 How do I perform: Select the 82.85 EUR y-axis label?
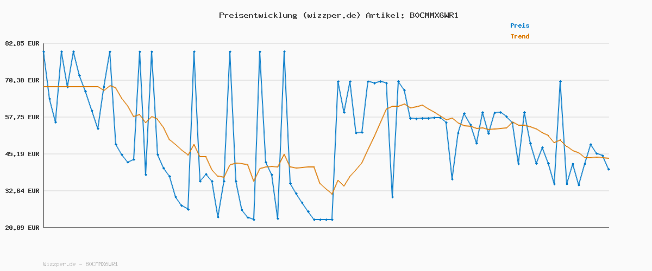tap(22, 43)
